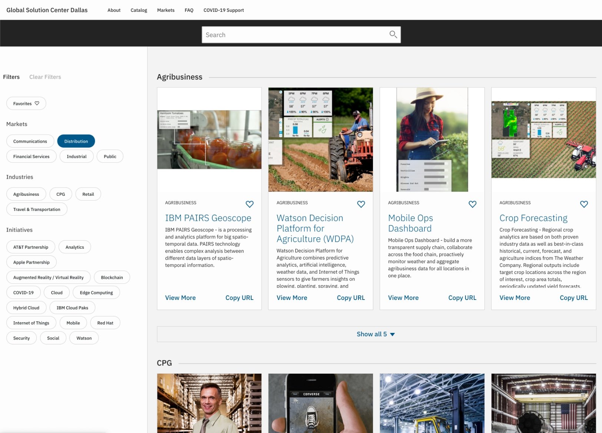The image size is (602, 433).
Task: Toggle the Retail industry filter
Action: coord(88,194)
